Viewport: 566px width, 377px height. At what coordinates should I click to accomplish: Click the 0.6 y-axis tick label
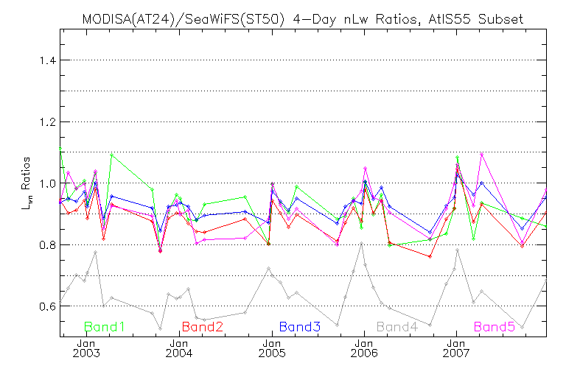pos(48,306)
